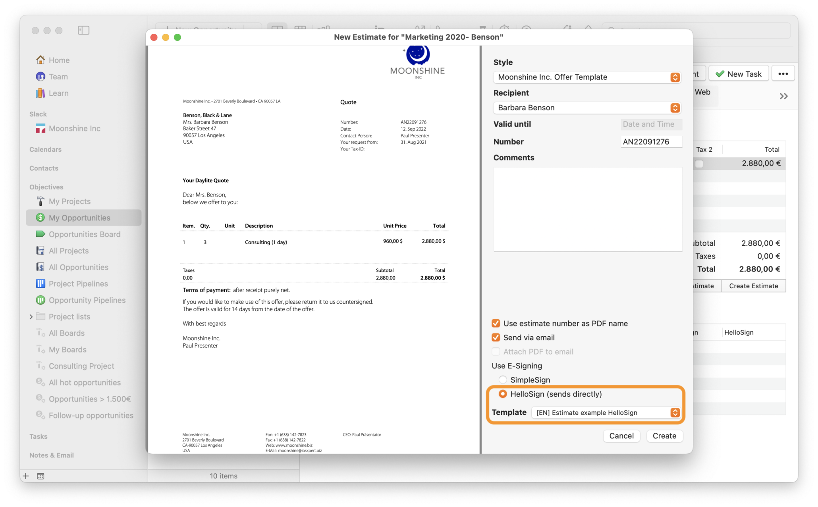Open All Projects icon
818x507 pixels.
[x=41, y=251]
